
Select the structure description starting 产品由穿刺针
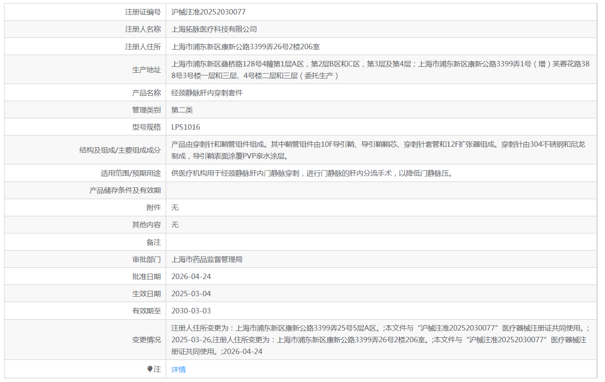[378, 150]
